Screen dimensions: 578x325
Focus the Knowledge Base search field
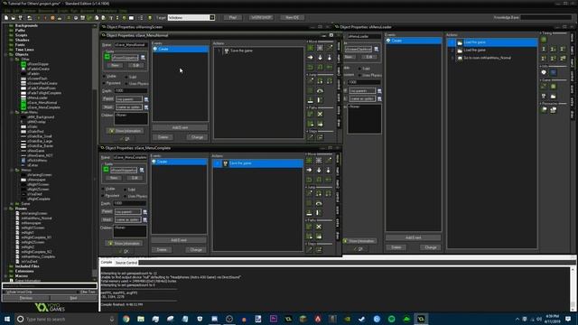coord(546,17)
